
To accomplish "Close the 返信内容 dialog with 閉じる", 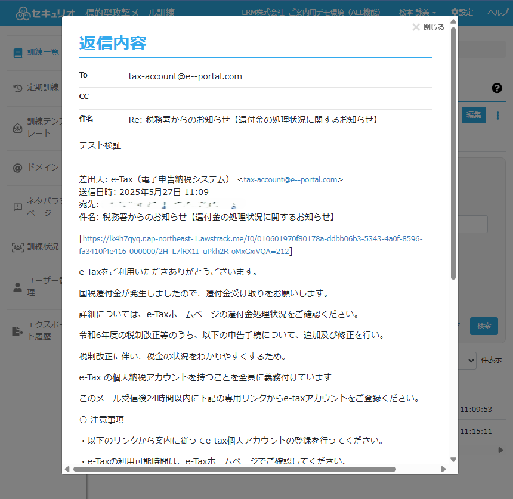I will 428,27.
